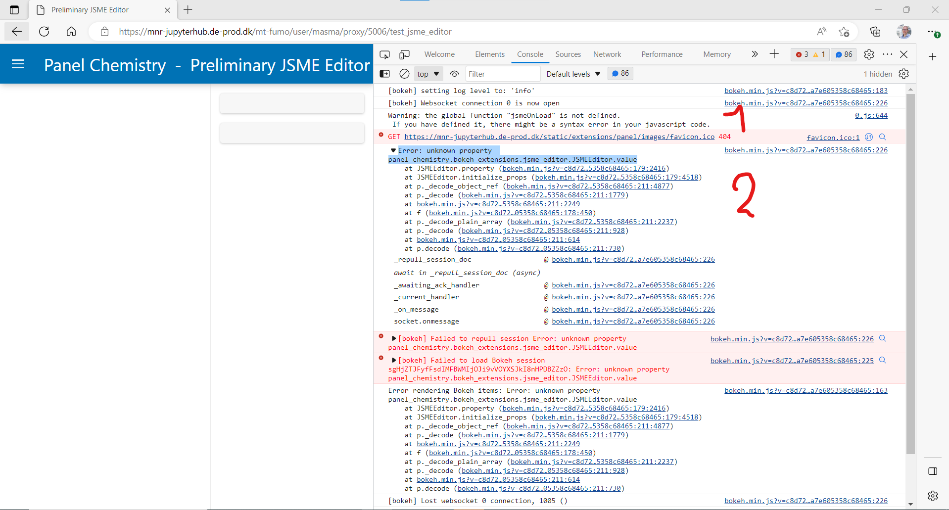Click inside the console Filter field
This screenshot has height=510, width=949.
pos(503,73)
